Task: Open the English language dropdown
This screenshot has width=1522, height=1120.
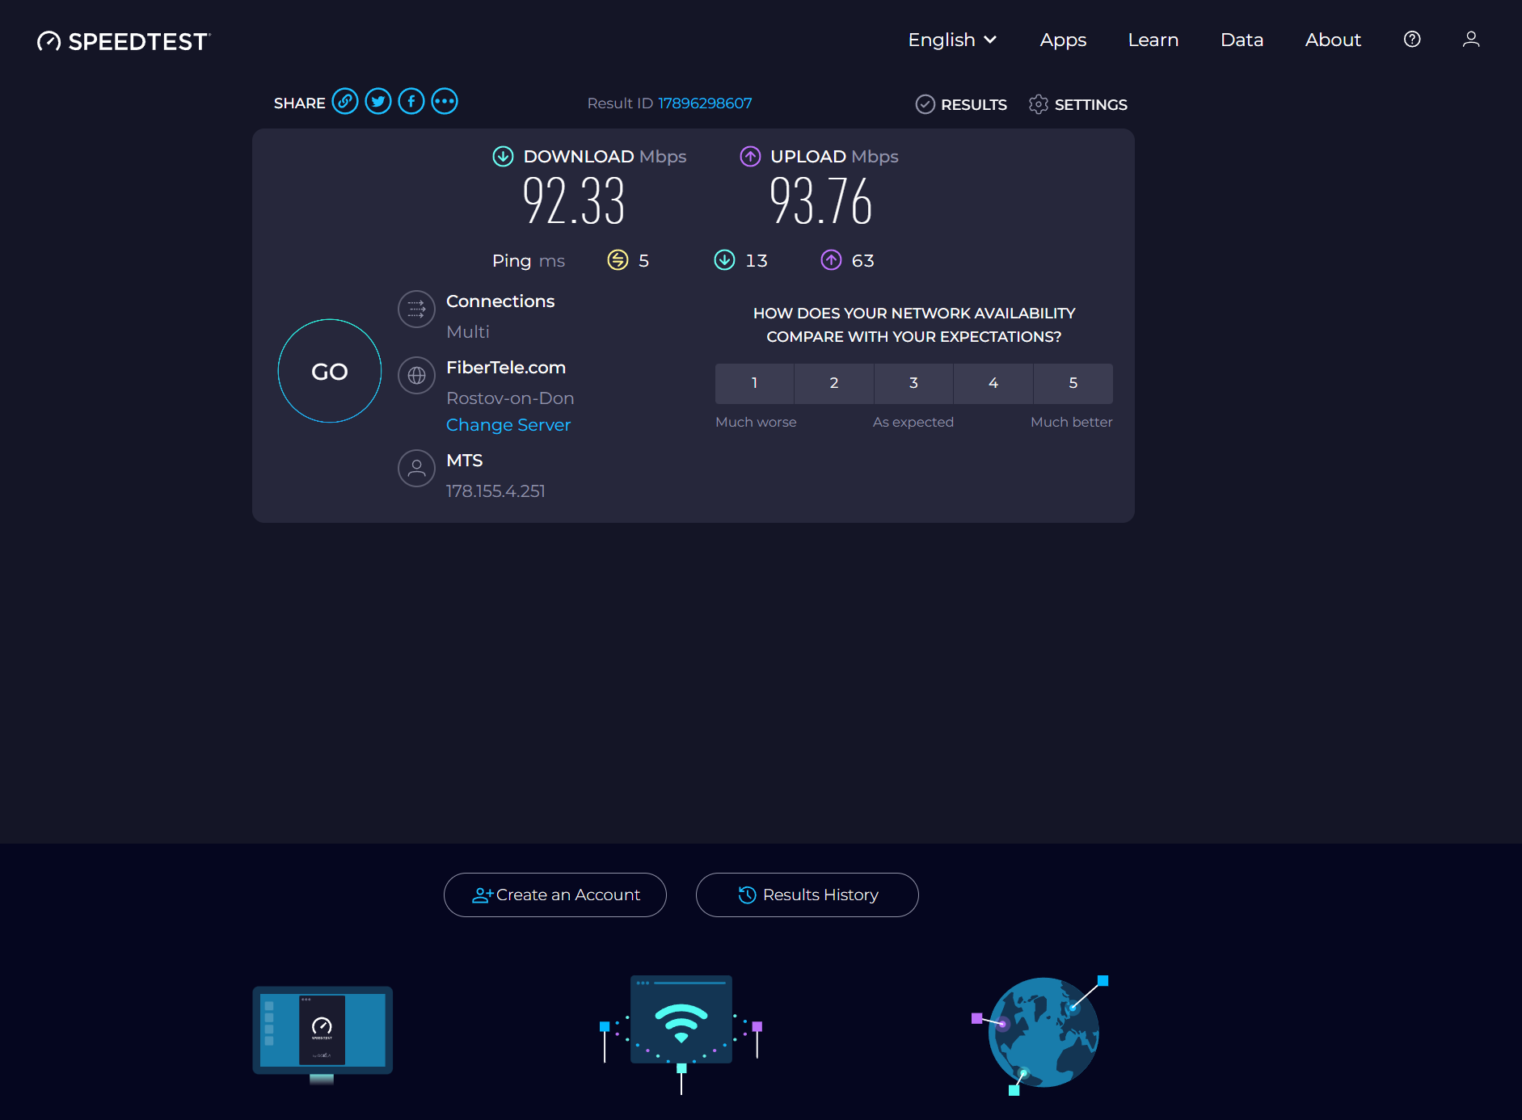Action: (952, 40)
